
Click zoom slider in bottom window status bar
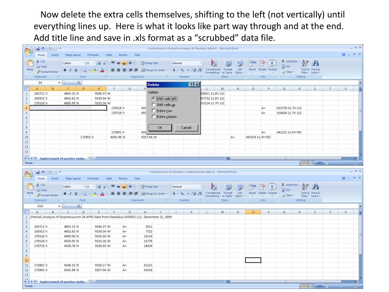tap(341, 286)
